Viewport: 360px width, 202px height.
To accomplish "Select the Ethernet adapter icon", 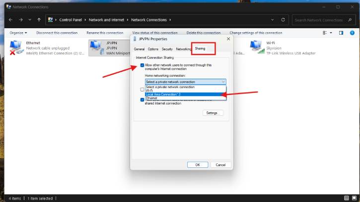I will [16, 48].
